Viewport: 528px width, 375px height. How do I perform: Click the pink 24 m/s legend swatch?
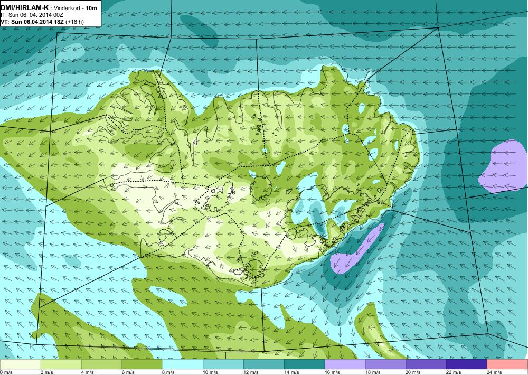click(507, 364)
